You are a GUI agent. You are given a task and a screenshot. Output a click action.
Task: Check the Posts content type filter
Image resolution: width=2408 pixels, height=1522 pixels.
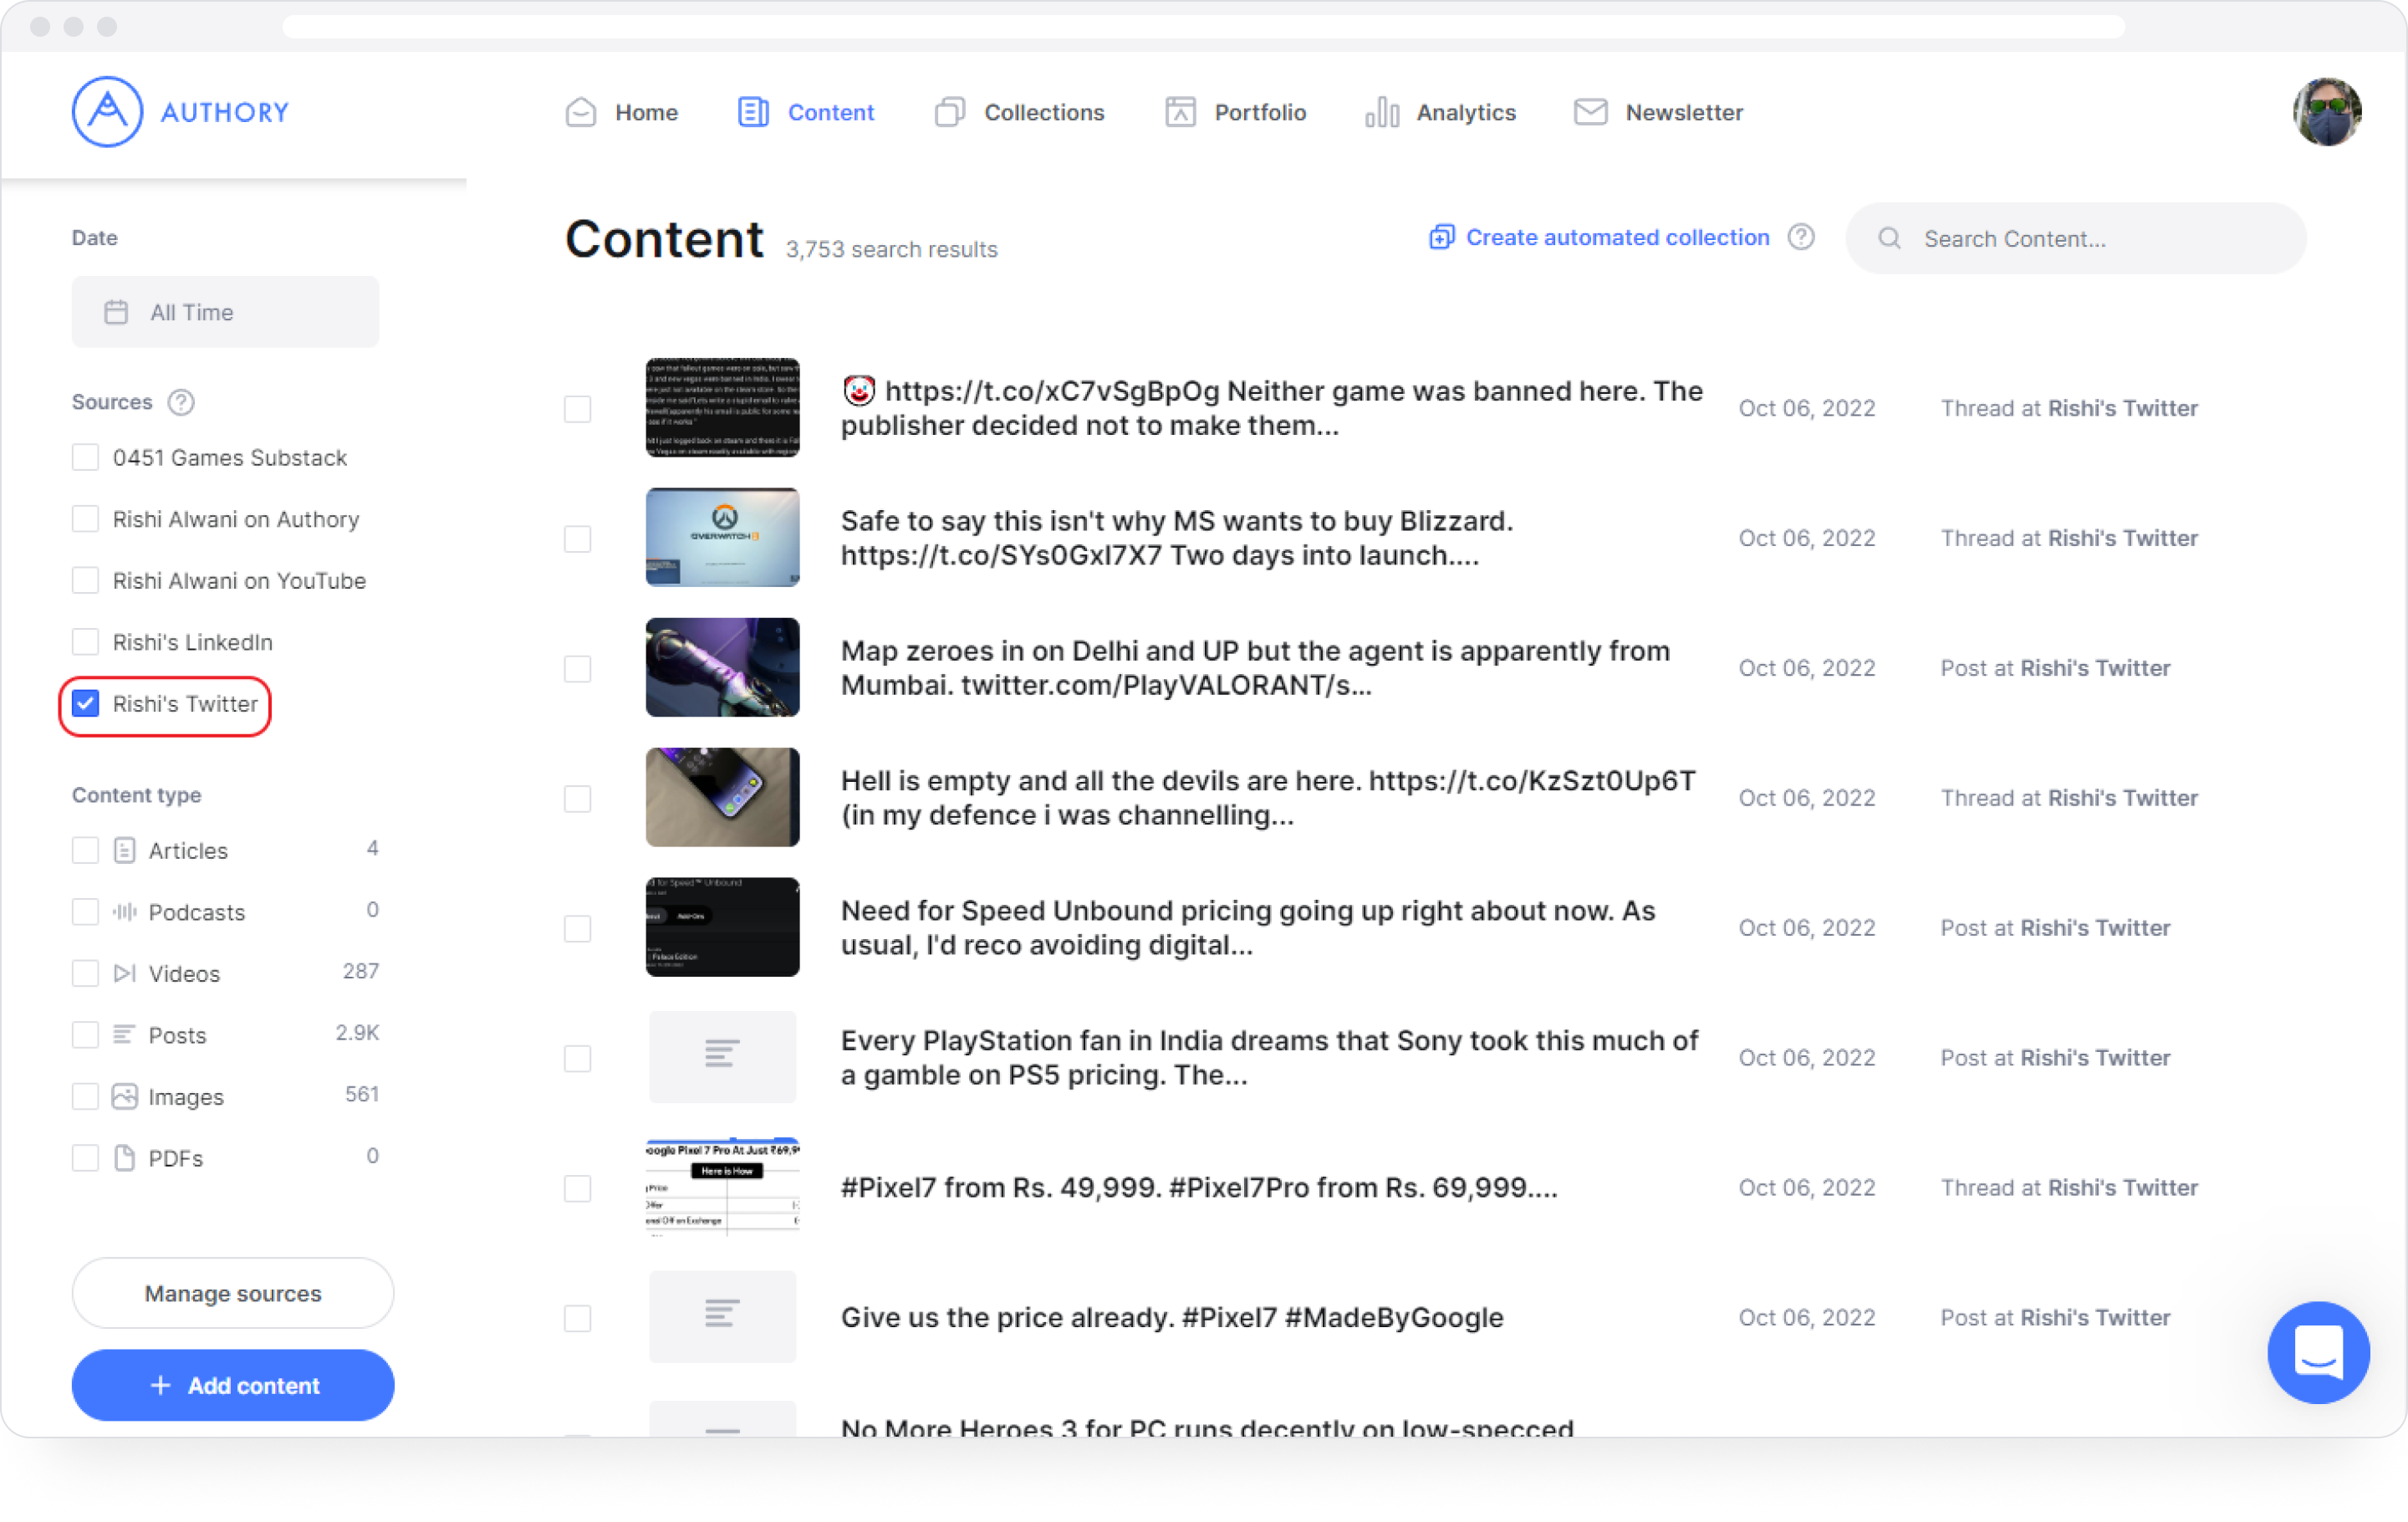(x=85, y=1035)
